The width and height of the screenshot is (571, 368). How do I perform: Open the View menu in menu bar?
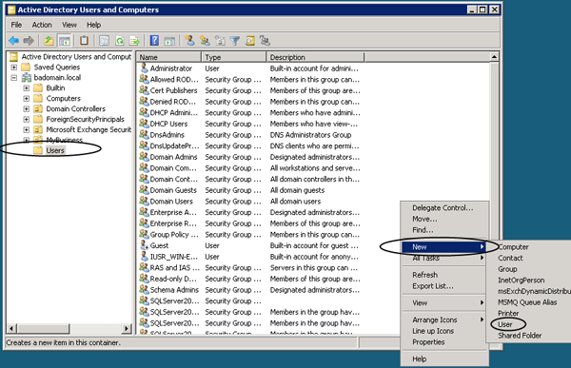[x=69, y=25]
